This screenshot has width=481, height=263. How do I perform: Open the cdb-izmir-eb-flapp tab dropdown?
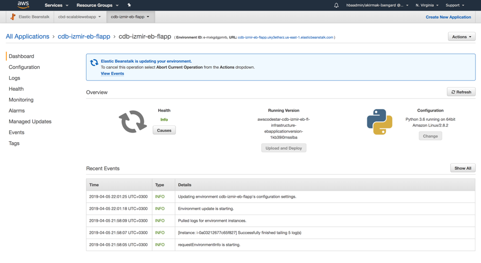(x=130, y=17)
